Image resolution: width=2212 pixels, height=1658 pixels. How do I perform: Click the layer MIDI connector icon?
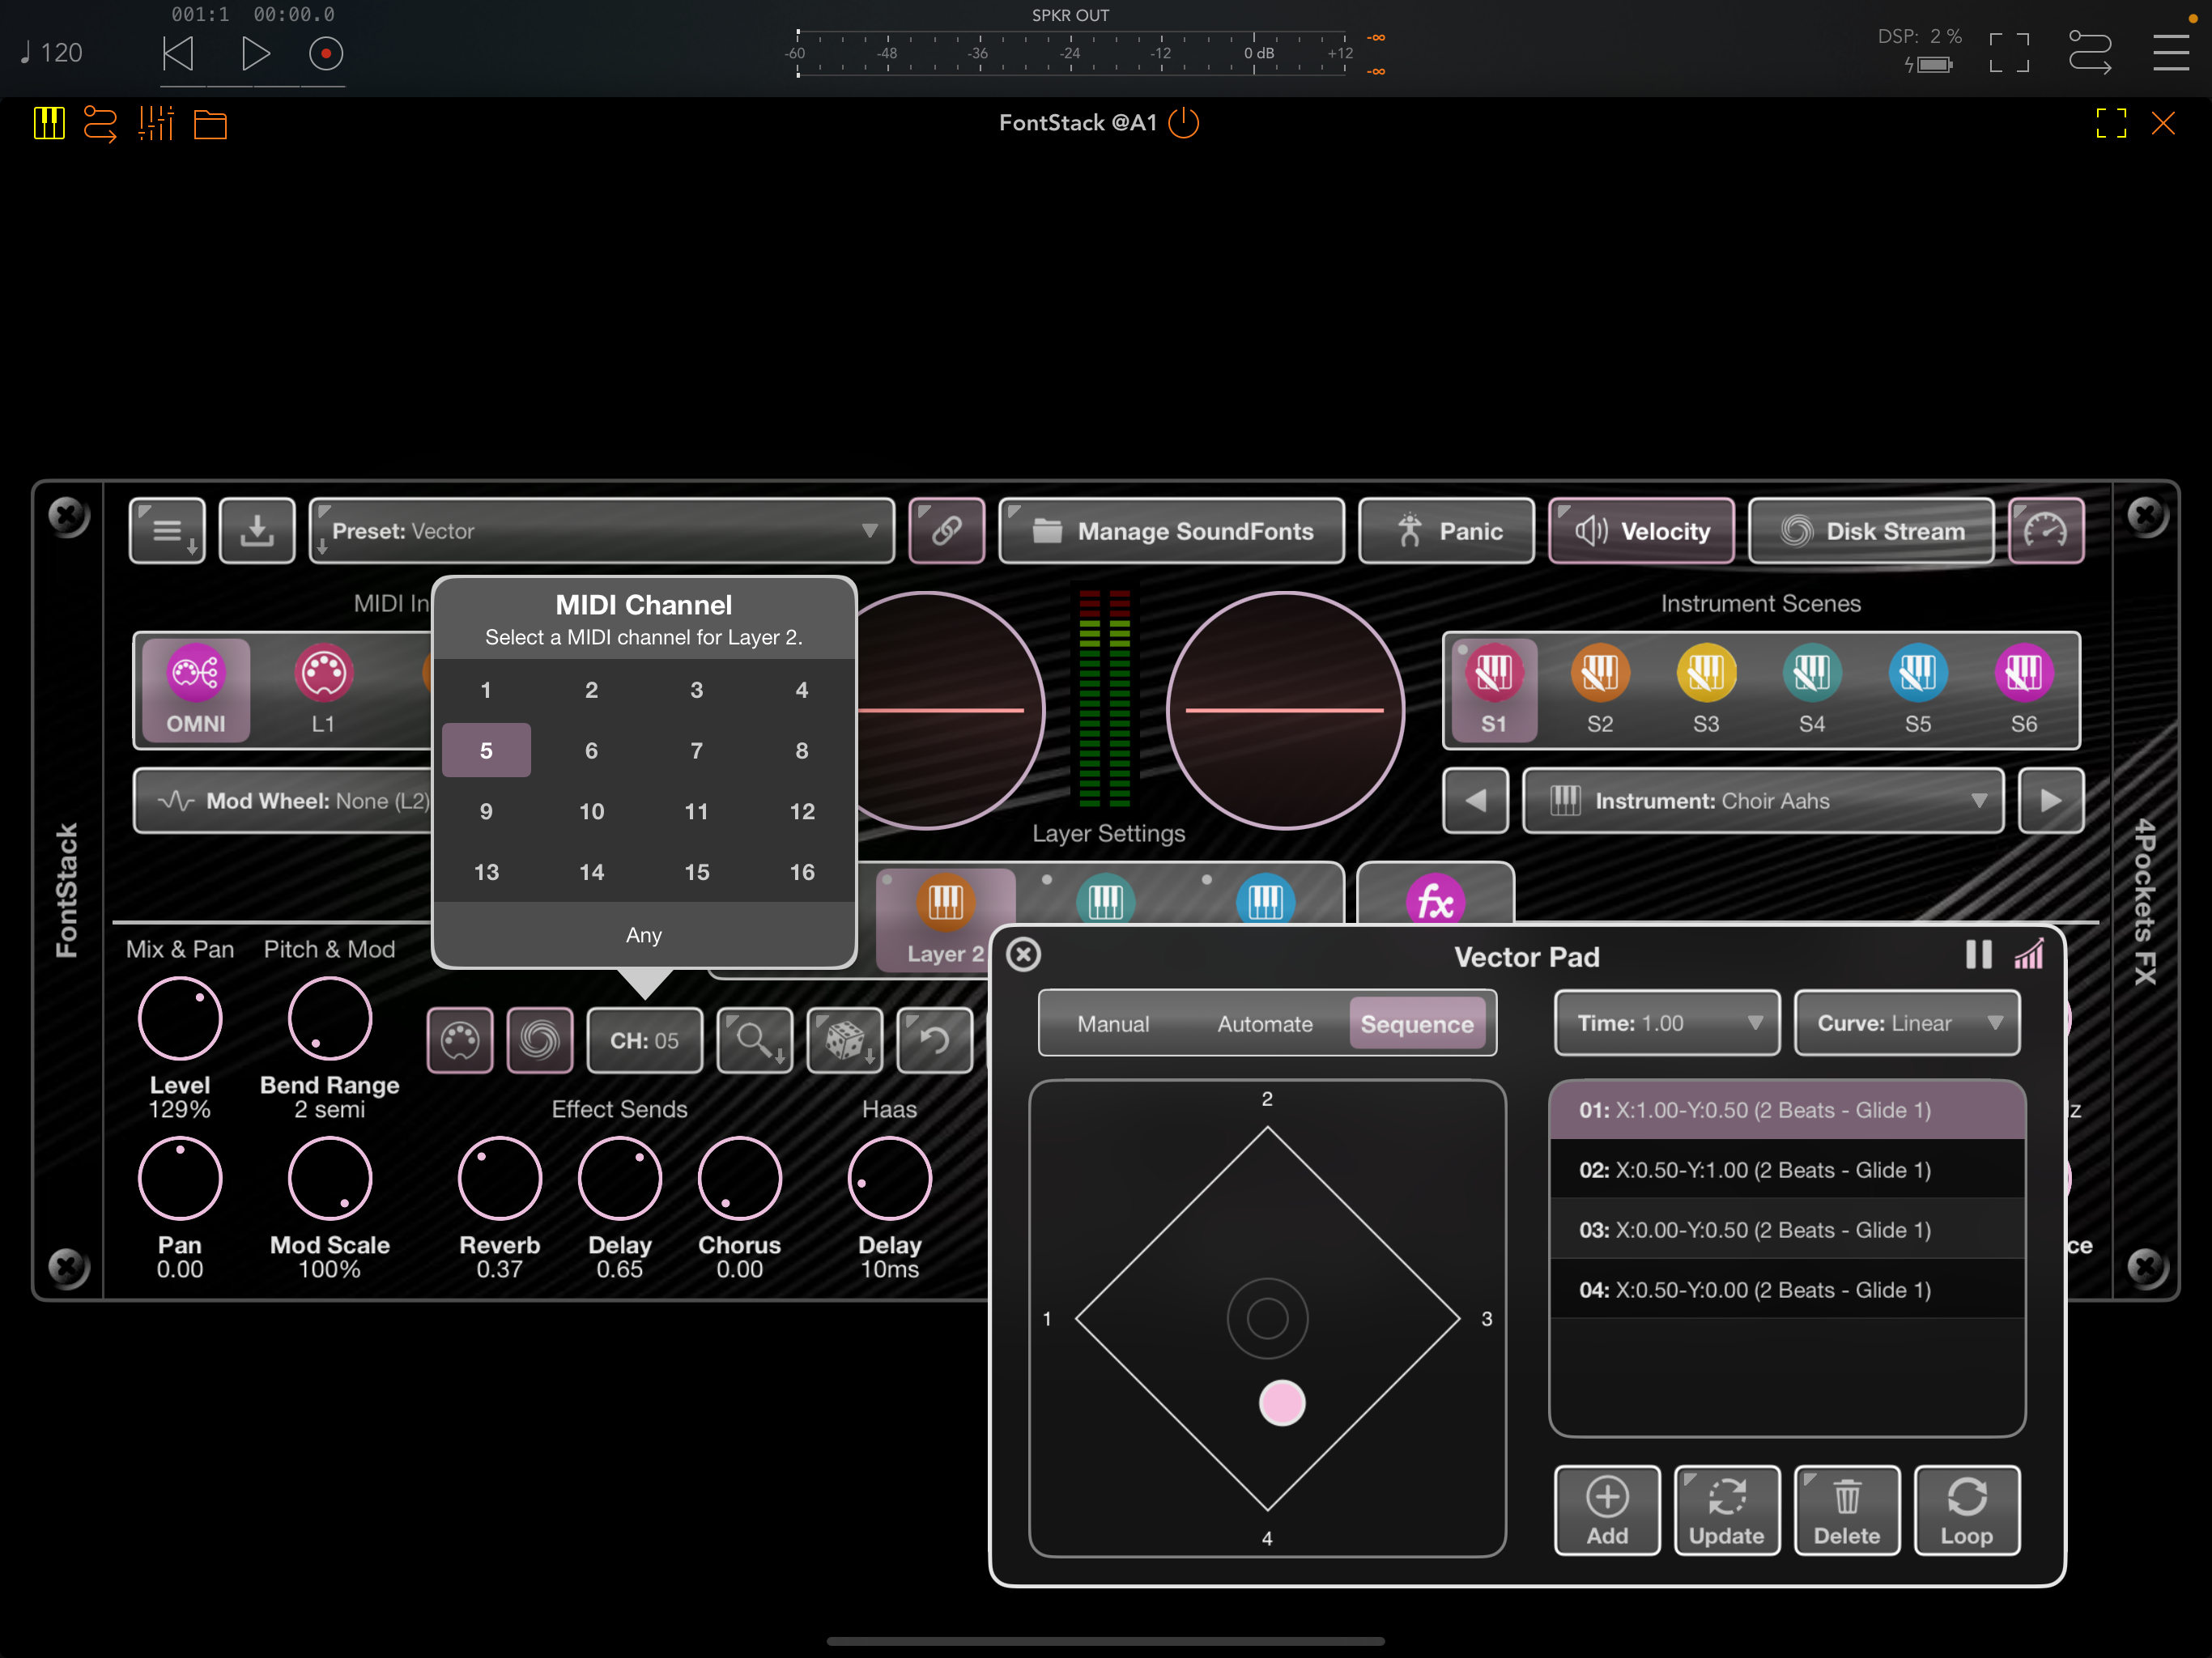point(460,1041)
